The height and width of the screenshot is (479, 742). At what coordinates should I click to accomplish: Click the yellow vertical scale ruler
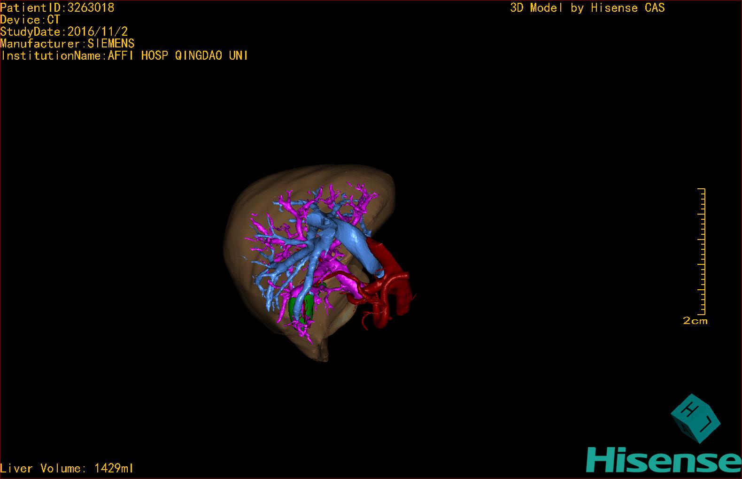(x=702, y=251)
